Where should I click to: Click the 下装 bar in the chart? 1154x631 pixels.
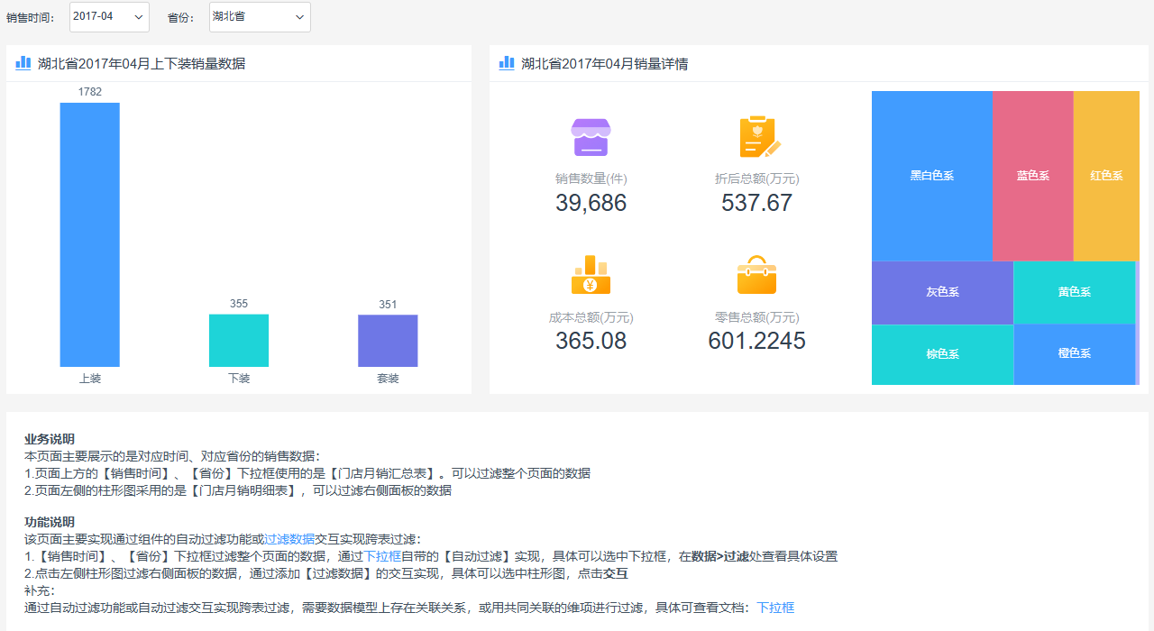pos(238,341)
